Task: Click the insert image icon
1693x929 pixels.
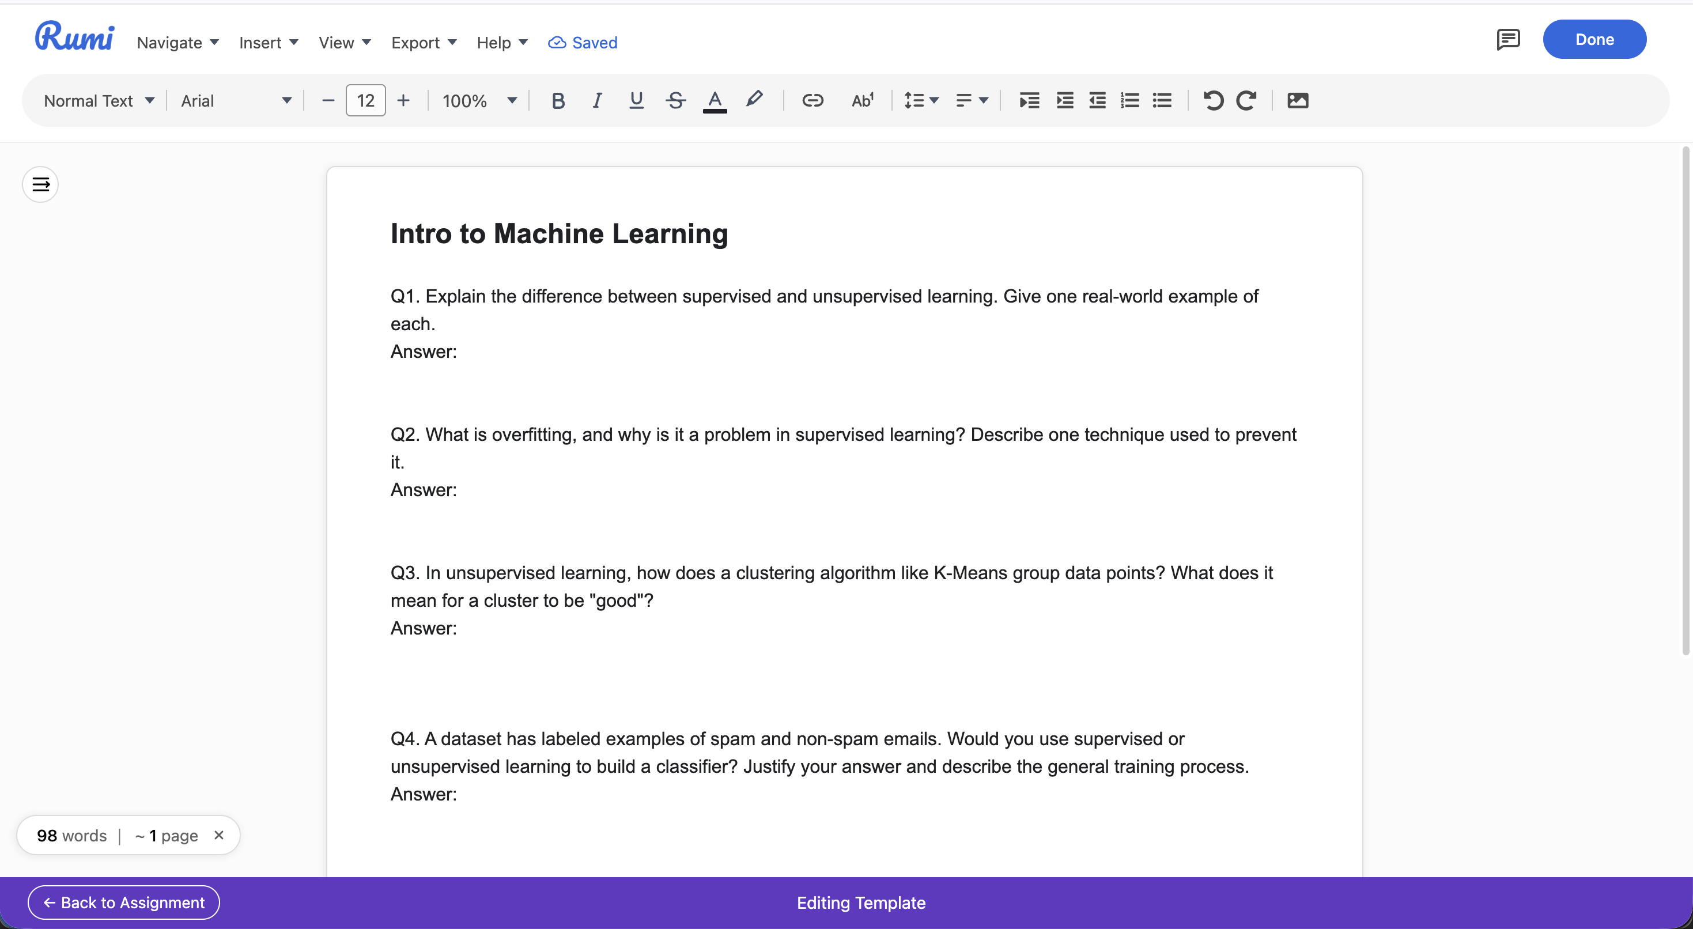Action: pyautogui.click(x=1297, y=101)
